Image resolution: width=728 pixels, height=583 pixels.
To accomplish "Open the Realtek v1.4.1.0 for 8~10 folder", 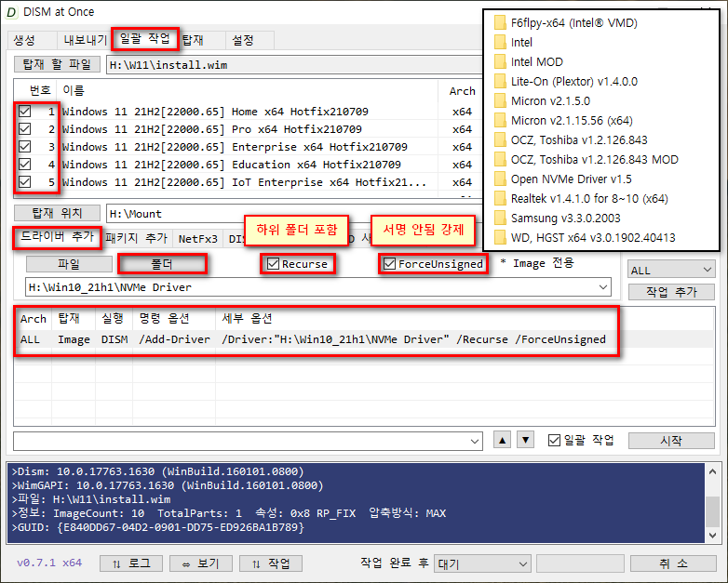I will [581, 198].
